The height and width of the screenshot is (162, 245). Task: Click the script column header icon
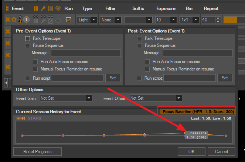[51, 8]
